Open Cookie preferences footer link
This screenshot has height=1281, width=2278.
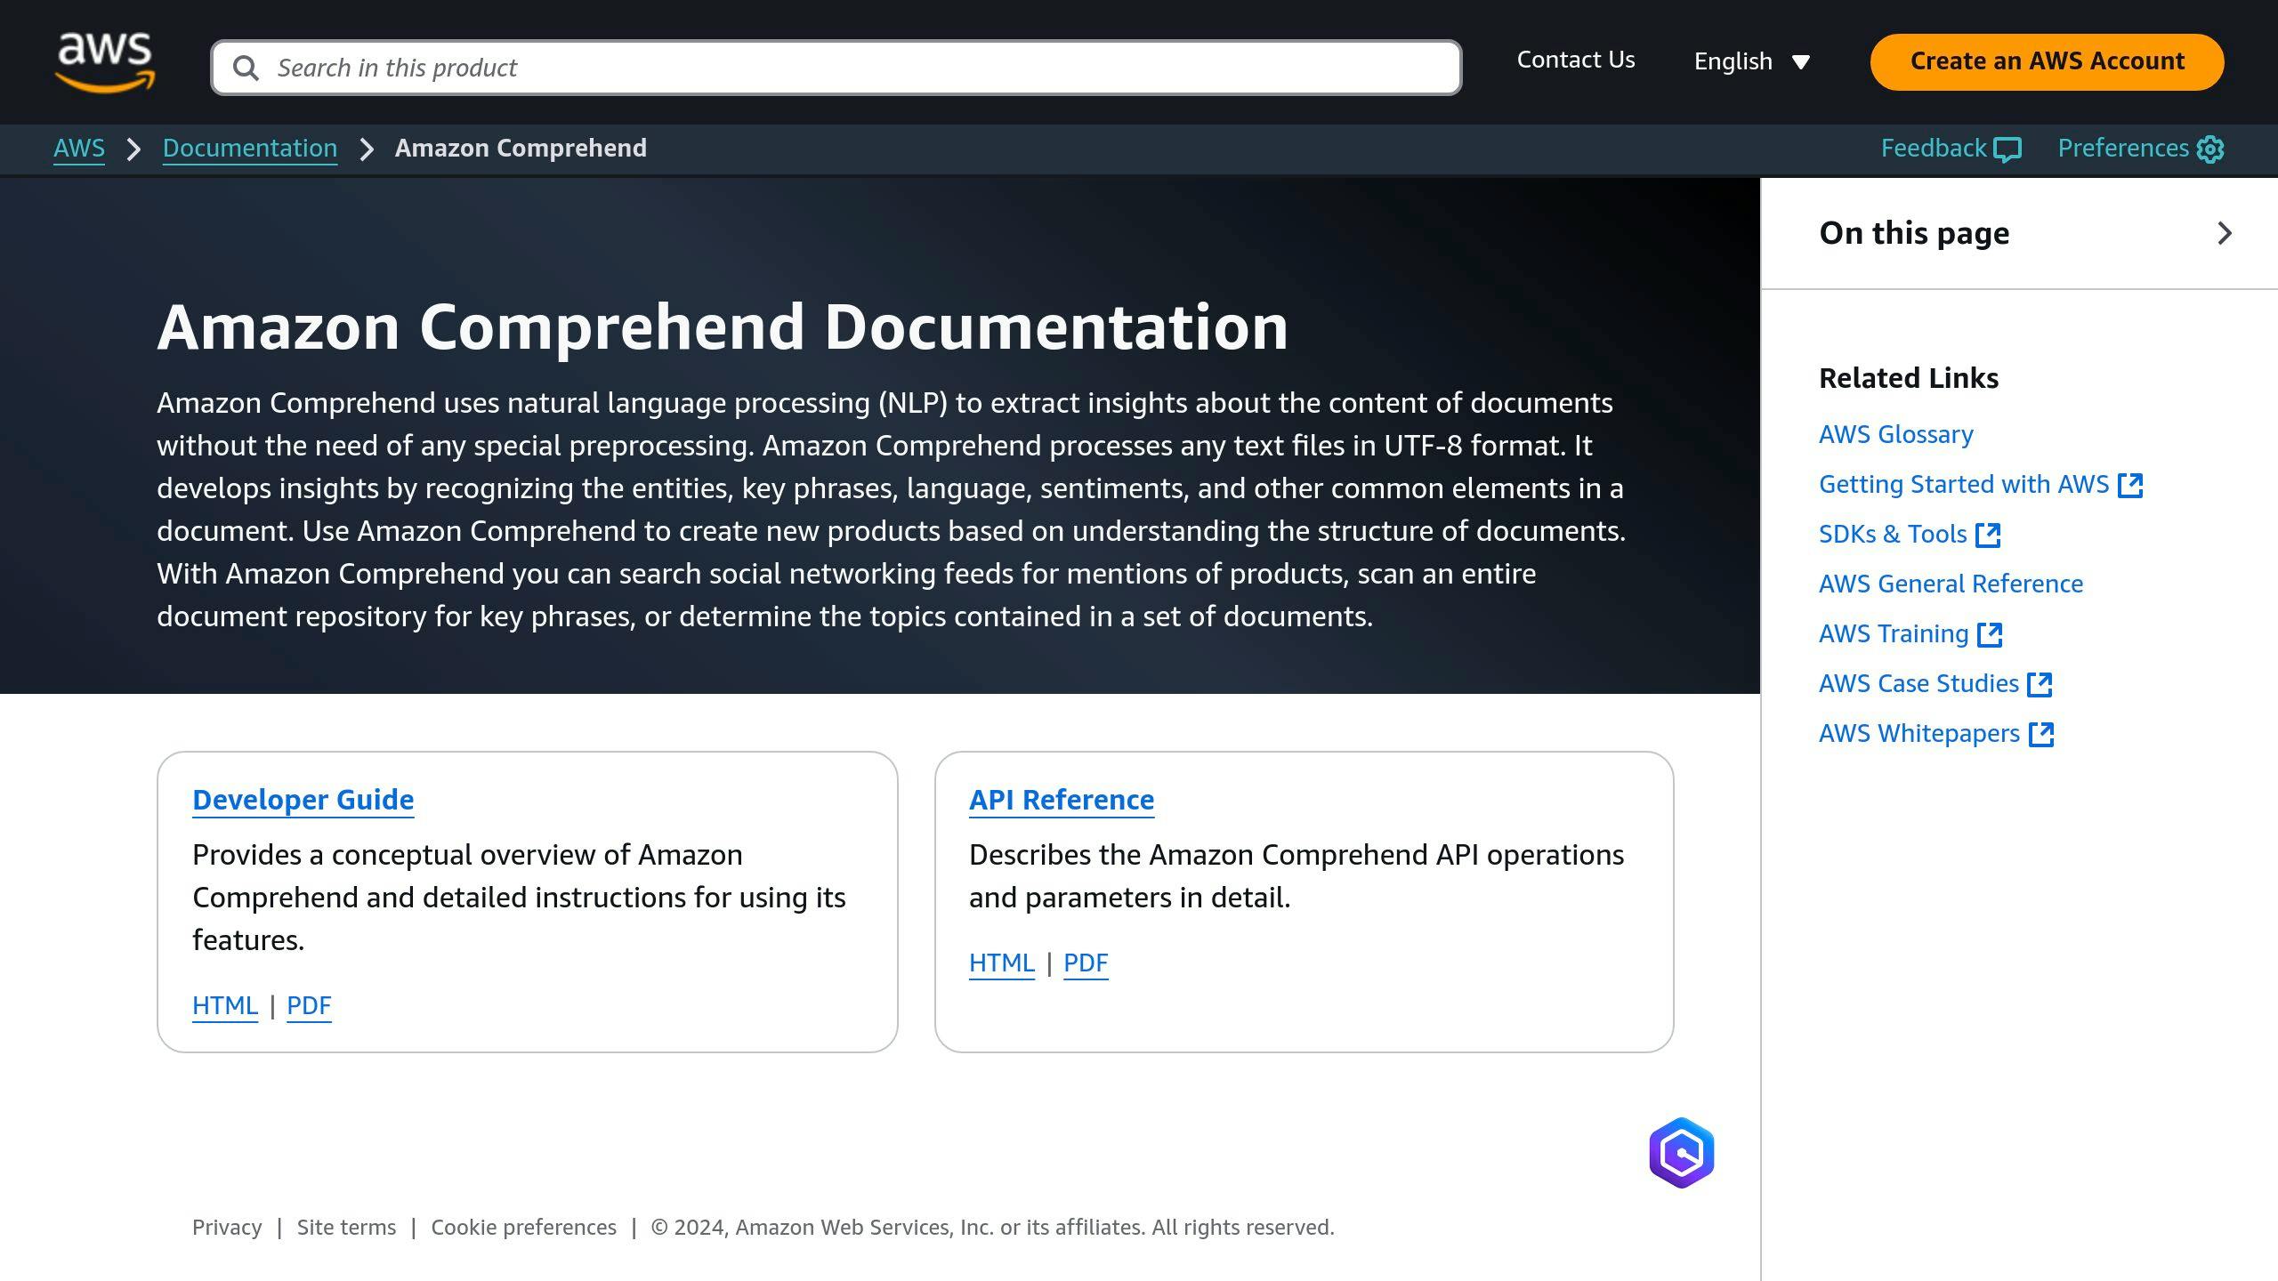click(523, 1228)
